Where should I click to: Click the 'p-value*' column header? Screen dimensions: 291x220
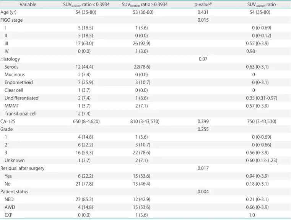point(203,5)
